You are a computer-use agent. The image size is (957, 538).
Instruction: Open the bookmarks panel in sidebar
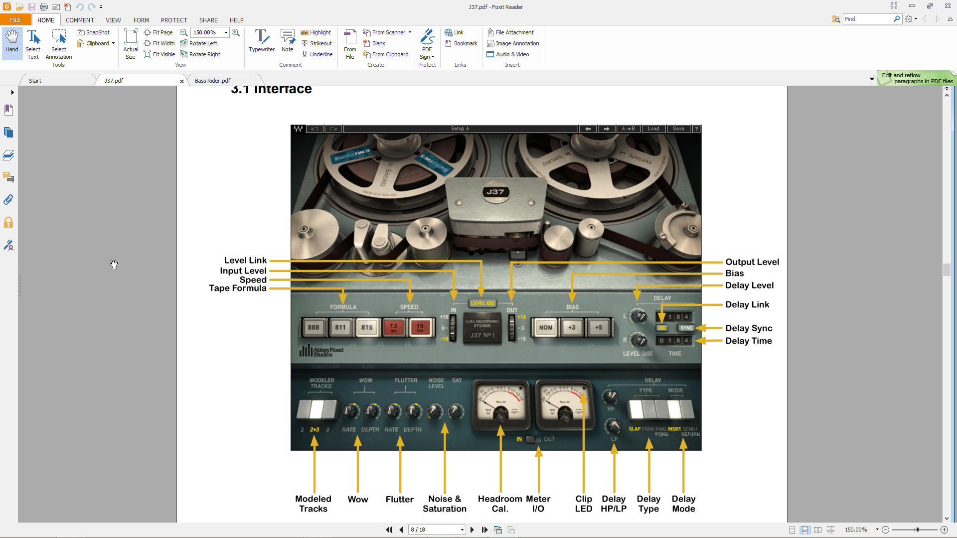click(8, 110)
